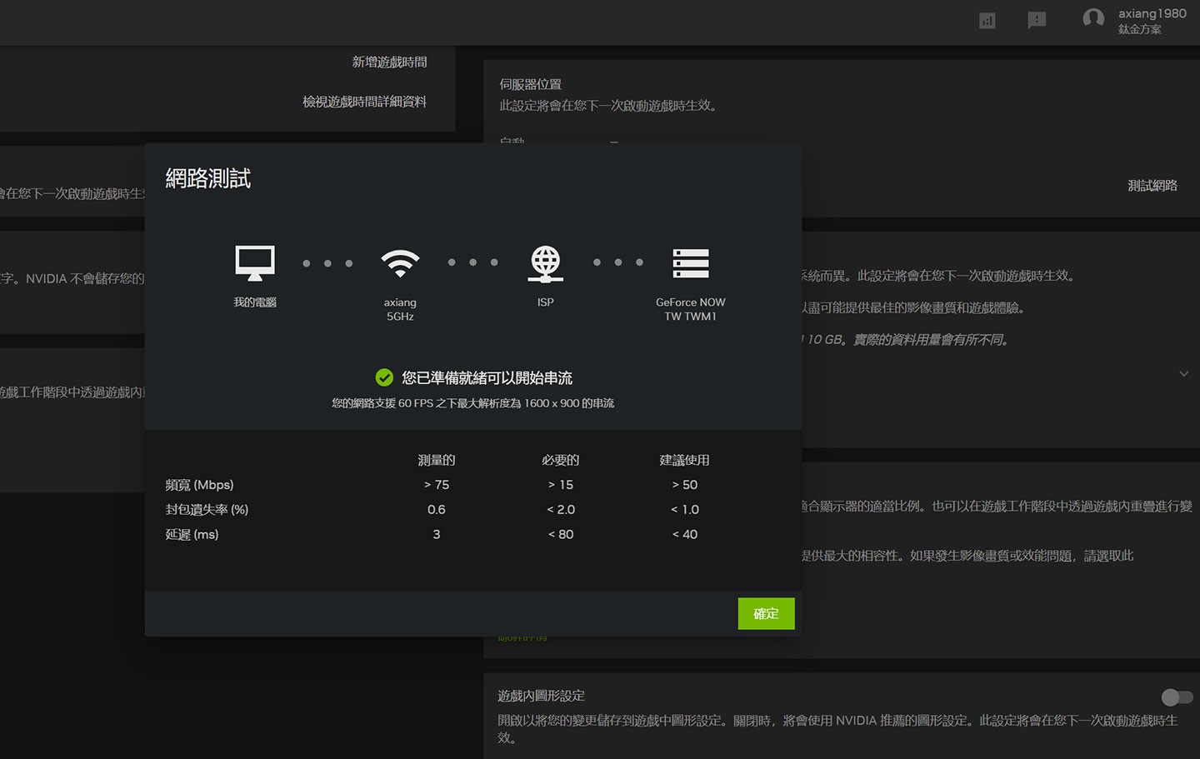Click the measured packet loss value 0.6
Image resolution: width=1200 pixels, height=759 pixels.
(437, 510)
